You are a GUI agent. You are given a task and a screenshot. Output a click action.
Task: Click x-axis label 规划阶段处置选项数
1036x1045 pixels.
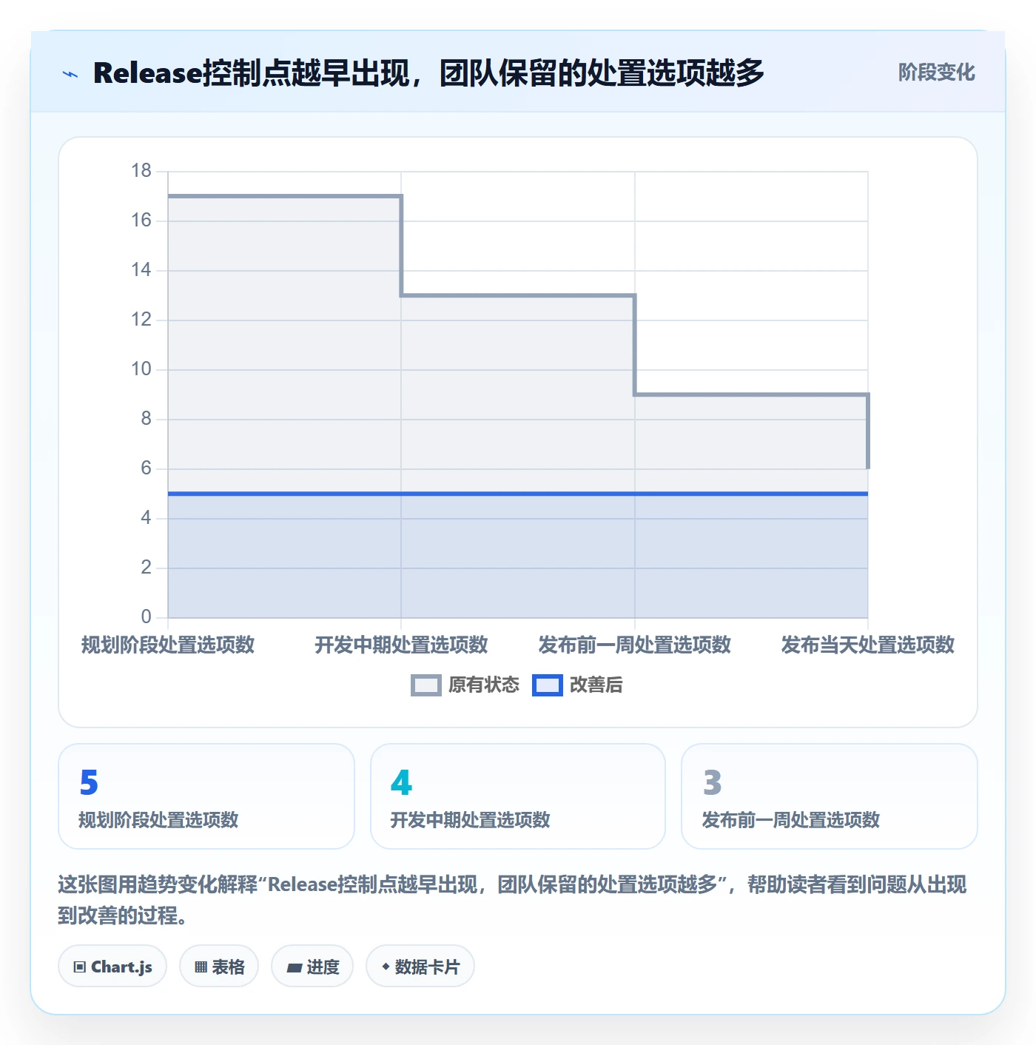point(168,645)
